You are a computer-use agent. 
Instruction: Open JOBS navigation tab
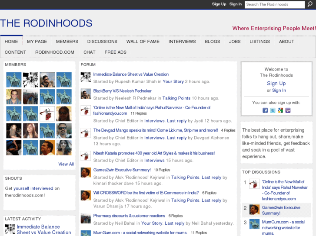click(x=235, y=42)
